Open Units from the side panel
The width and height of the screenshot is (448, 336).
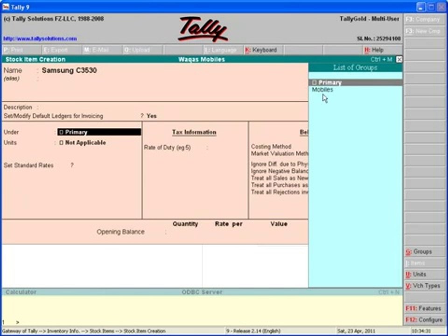coord(425,274)
